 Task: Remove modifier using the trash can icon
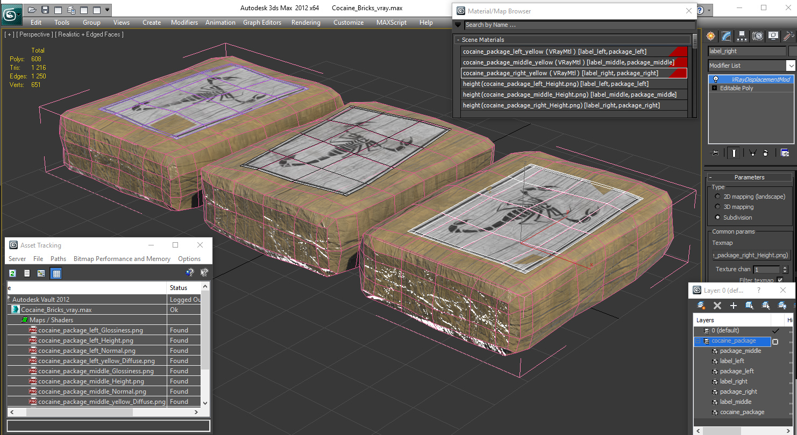765,153
